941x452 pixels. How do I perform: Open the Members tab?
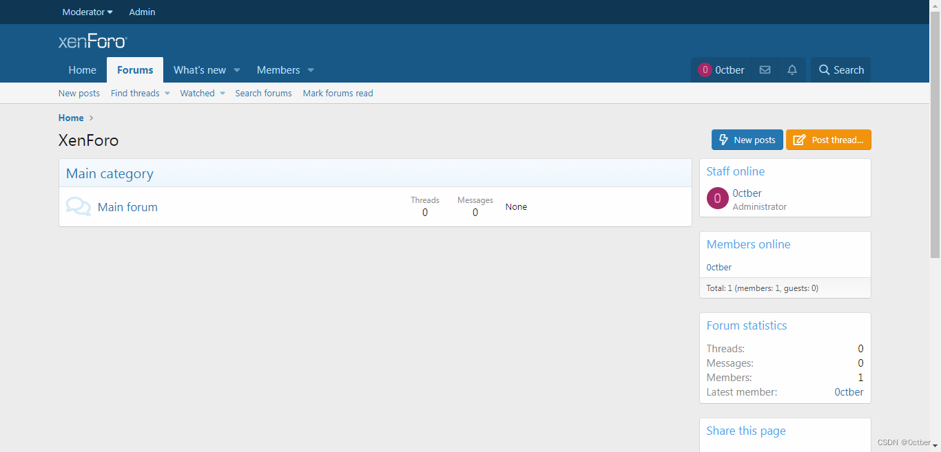click(x=278, y=70)
